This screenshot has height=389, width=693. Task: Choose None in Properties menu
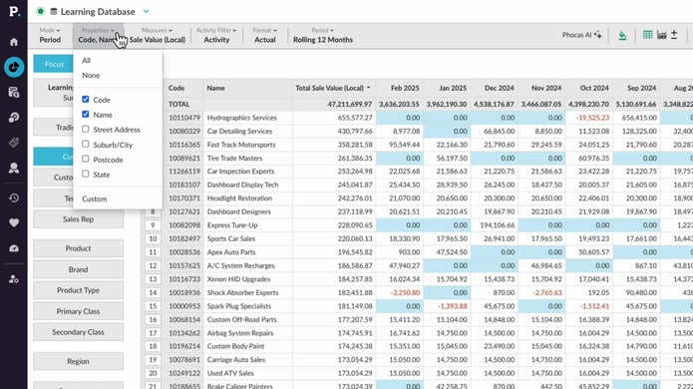91,75
